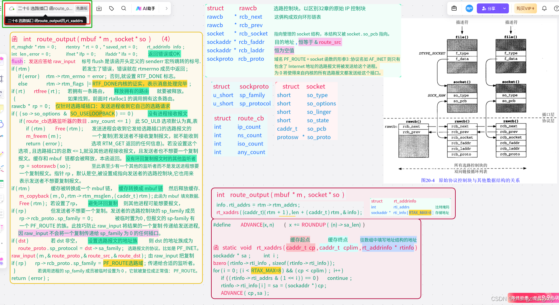559x305 pixels.
Task: Open the AI助手 assistant
Action: [145, 8]
